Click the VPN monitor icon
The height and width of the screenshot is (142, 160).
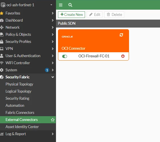[x=2, y=49]
